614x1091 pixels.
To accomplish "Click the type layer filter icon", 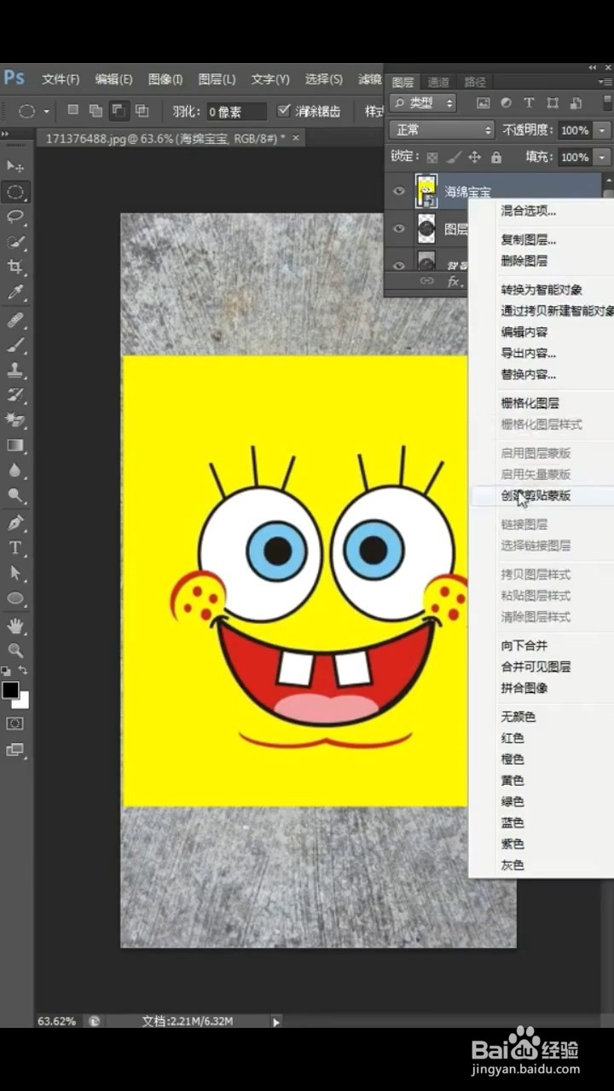I will (529, 103).
